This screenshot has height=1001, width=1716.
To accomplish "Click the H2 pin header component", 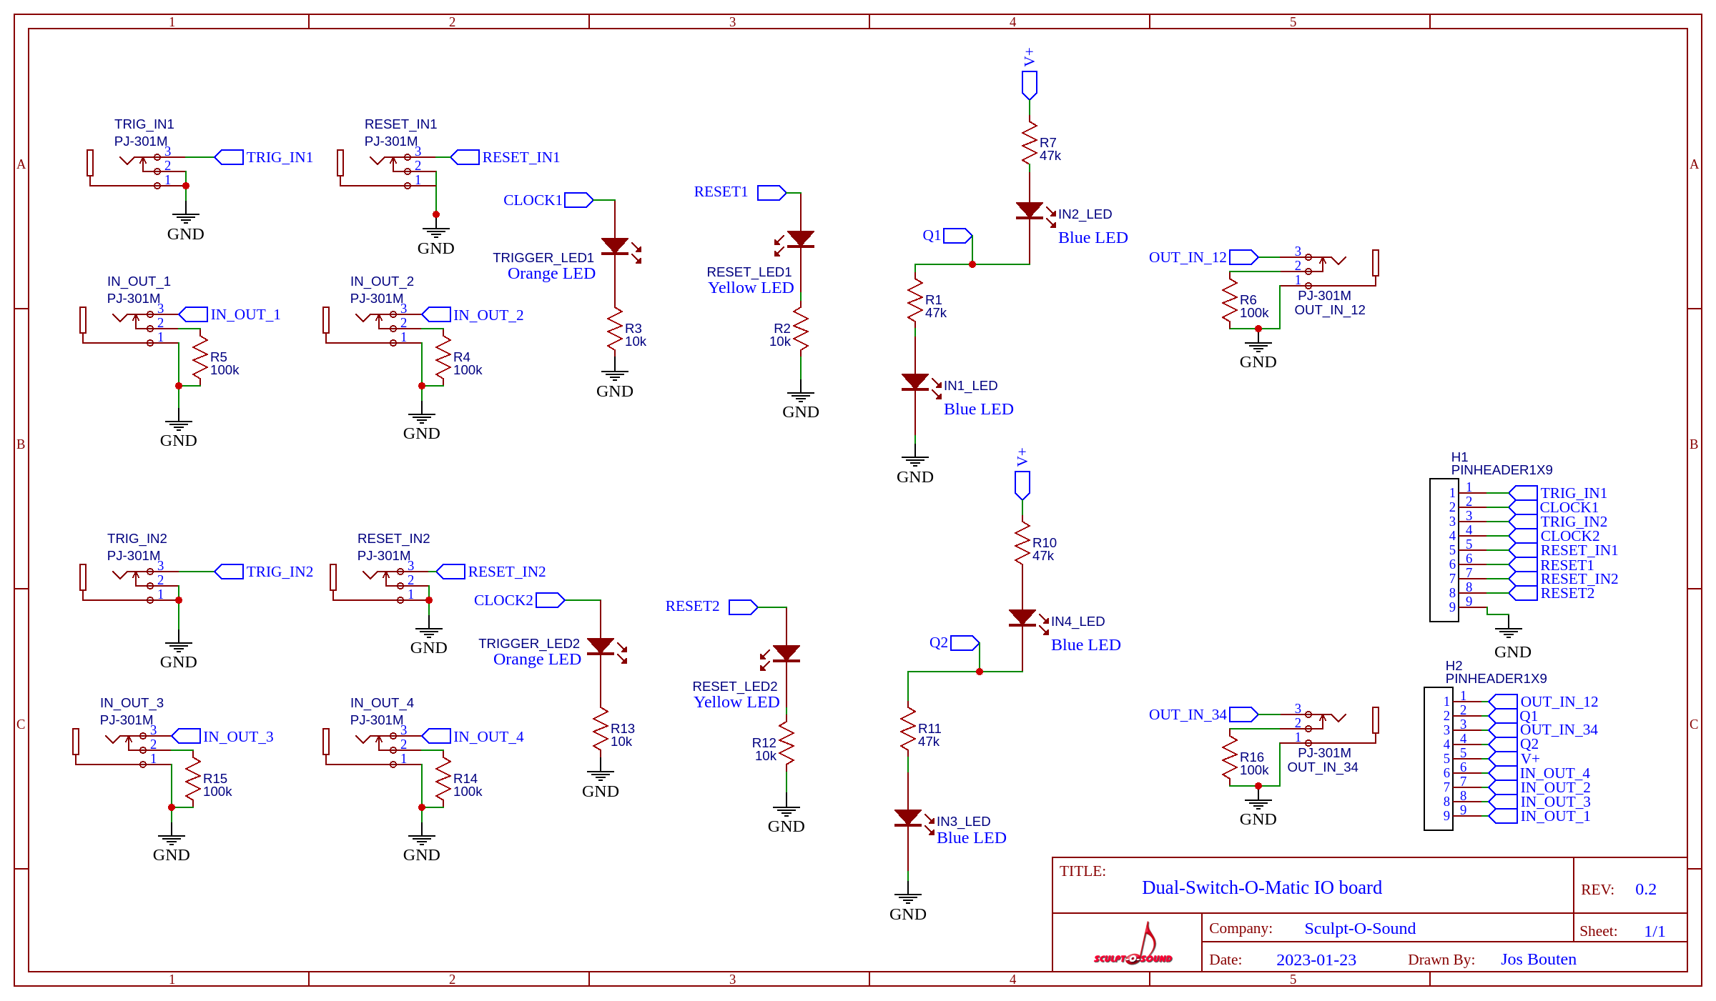I will click(x=1438, y=759).
